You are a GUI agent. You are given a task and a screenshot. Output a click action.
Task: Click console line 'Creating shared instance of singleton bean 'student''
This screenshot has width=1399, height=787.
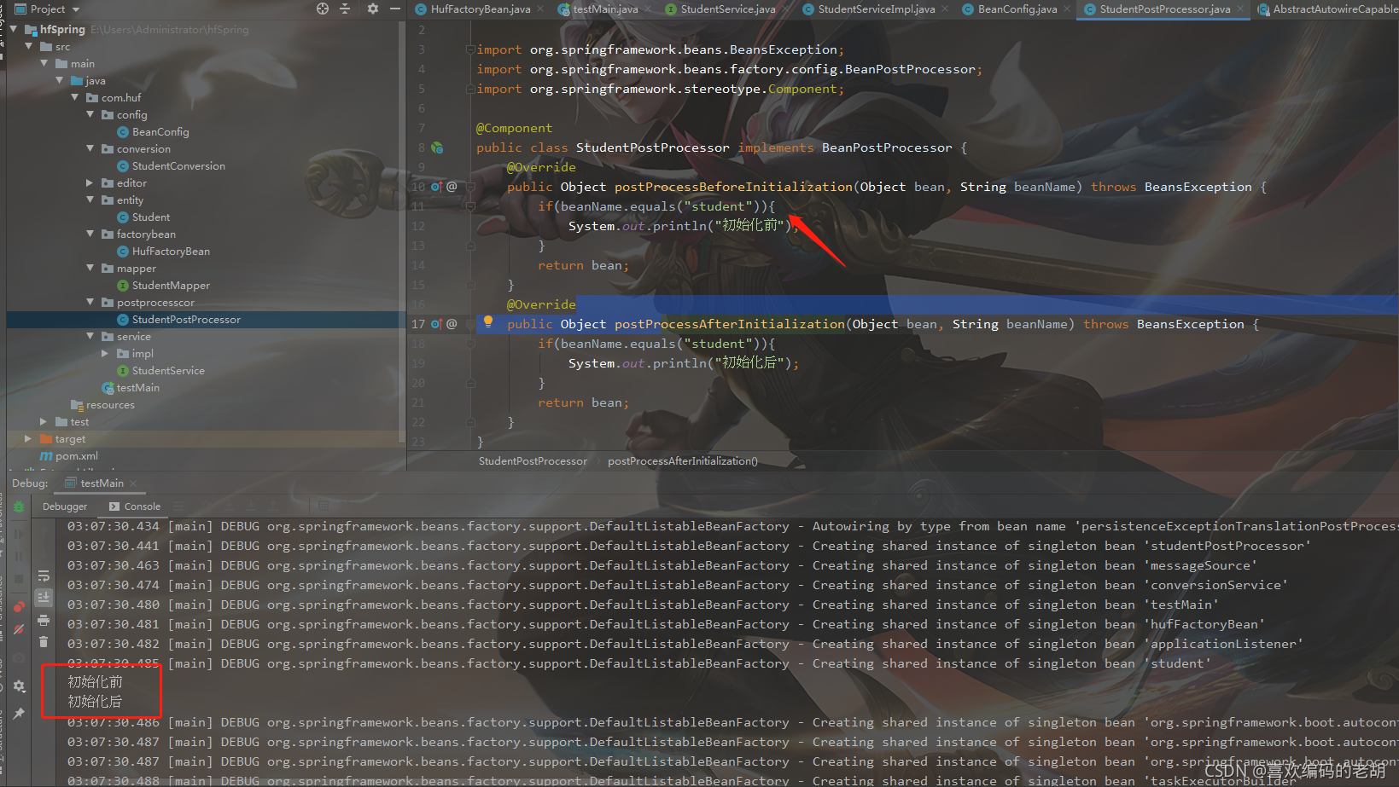pyautogui.click(x=1011, y=663)
